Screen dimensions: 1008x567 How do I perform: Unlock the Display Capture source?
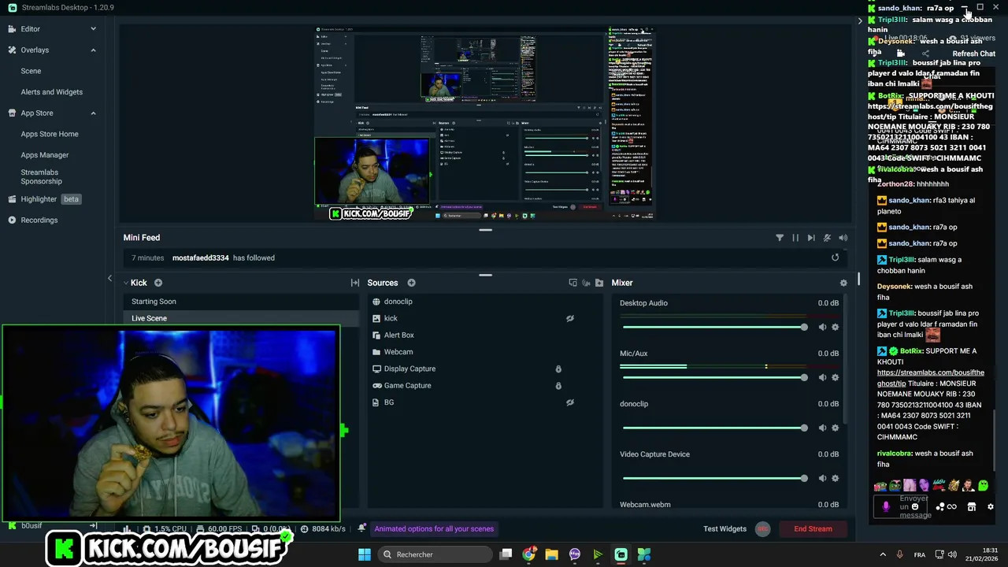558,369
